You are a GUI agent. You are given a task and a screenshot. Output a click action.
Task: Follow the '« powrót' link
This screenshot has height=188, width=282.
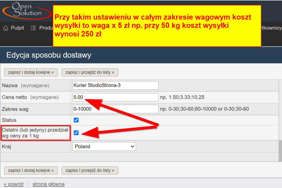click(x=14, y=184)
